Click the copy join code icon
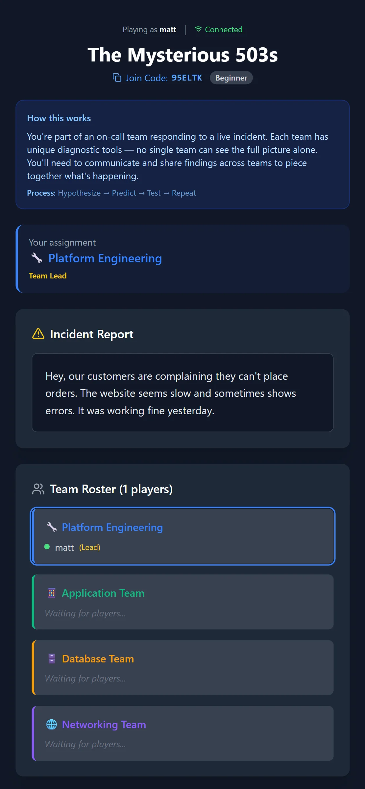365x789 pixels. tap(117, 78)
